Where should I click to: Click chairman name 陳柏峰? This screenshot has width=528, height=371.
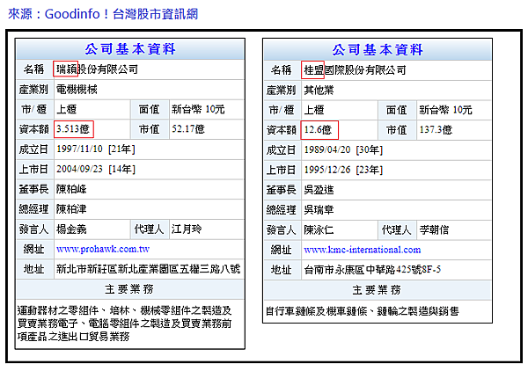[71, 189]
